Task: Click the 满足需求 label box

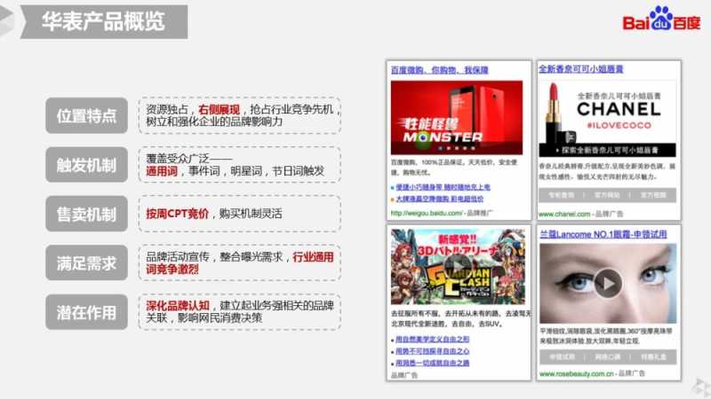Action: pyautogui.click(x=86, y=262)
